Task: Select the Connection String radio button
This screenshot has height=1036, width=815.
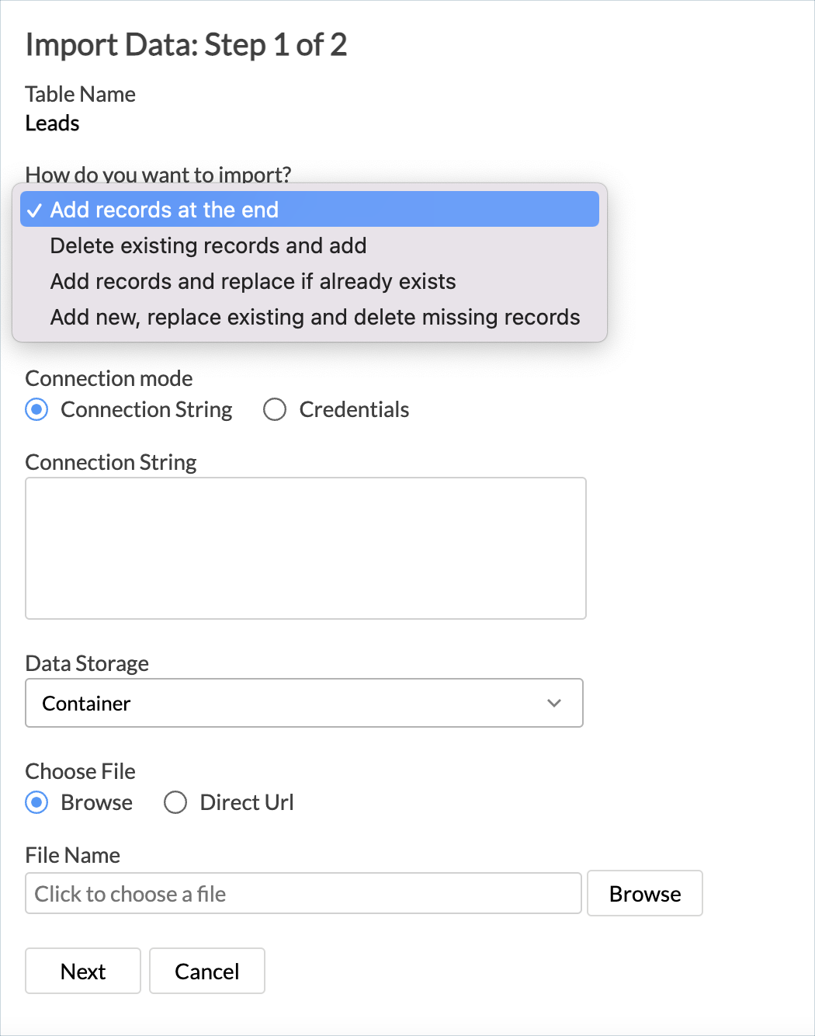Action: (x=36, y=409)
